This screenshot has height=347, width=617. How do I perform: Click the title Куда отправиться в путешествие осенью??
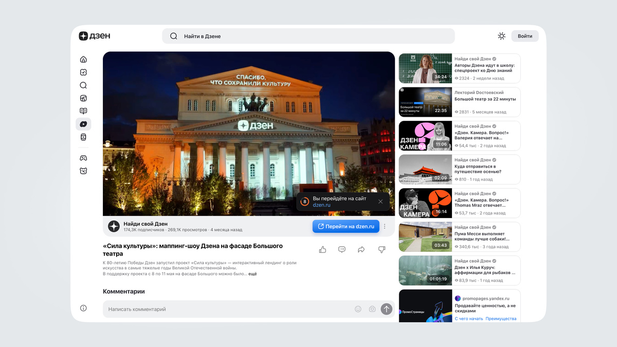click(x=478, y=169)
